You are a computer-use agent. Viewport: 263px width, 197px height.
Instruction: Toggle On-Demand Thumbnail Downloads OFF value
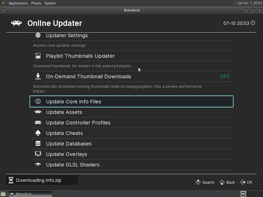coord(224,76)
